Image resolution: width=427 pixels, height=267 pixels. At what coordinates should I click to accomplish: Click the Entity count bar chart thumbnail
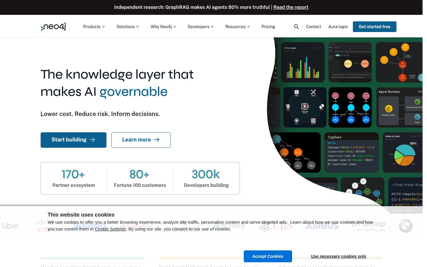pos(303,62)
